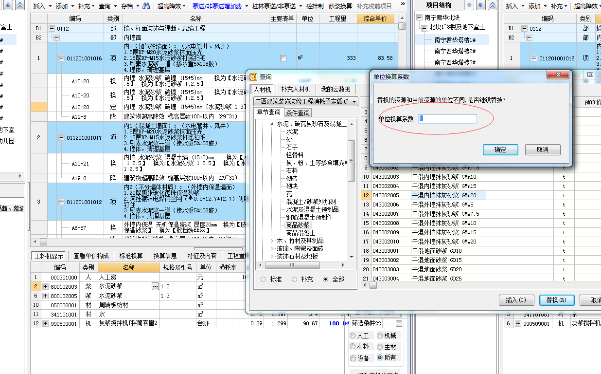Click the 查询 dialog title icon
The image size is (601, 374).
[x=253, y=76]
